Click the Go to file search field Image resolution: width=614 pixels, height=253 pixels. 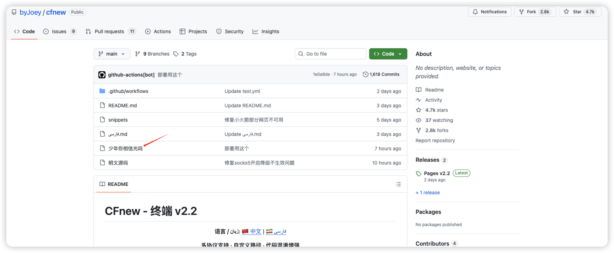pos(330,54)
